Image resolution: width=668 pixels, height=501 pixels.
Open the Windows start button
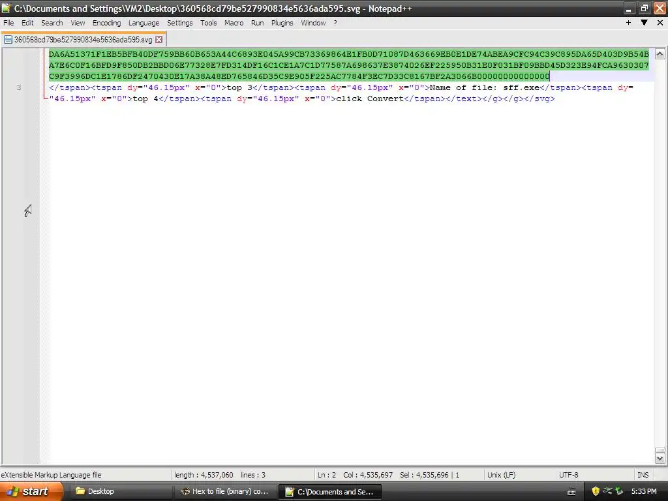[31, 491]
